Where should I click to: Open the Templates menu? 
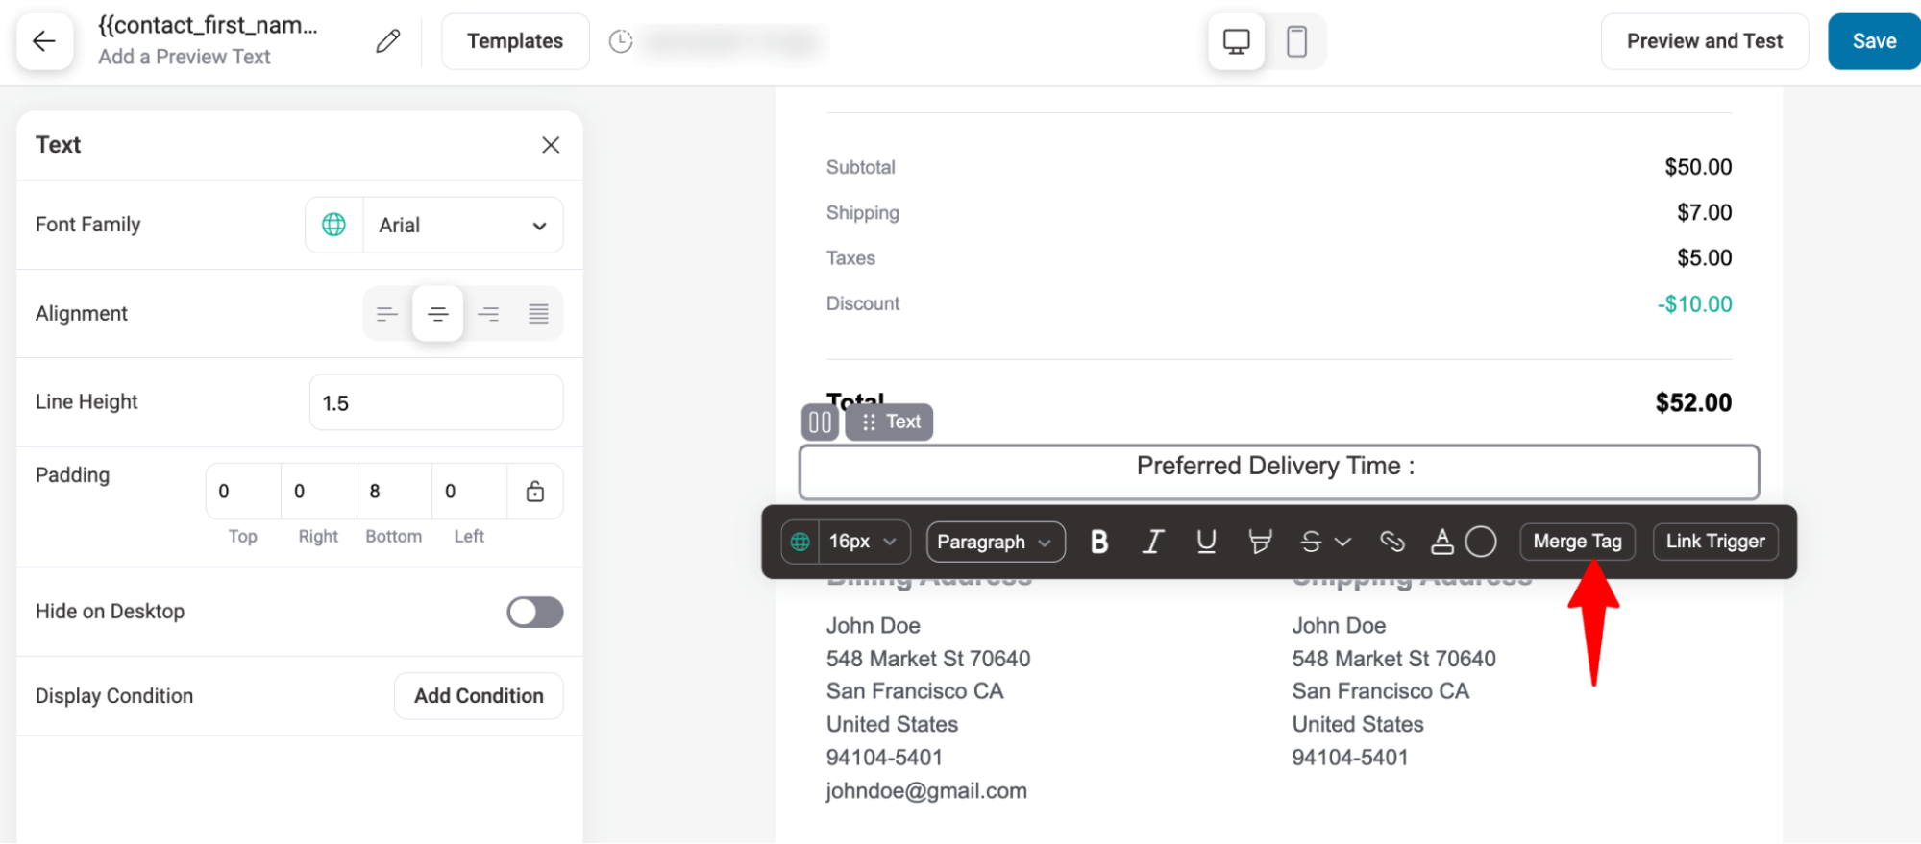pos(515,41)
